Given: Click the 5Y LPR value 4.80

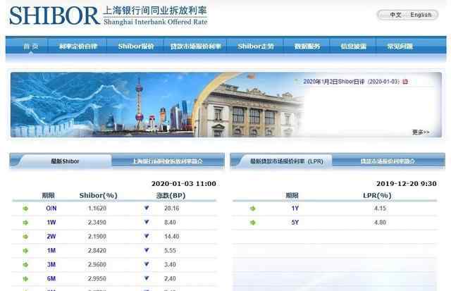Looking at the screenshot, I should pyautogui.click(x=380, y=222).
